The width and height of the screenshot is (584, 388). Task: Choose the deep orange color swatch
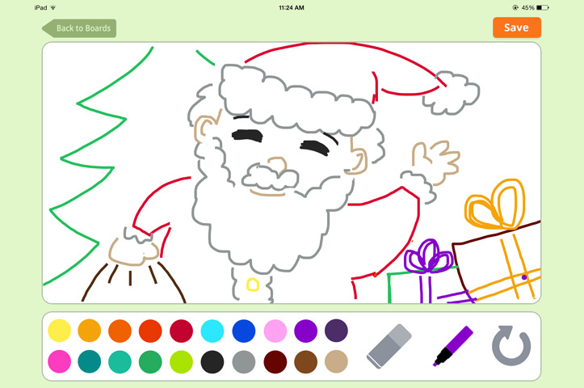pyautogui.click(x=120, y=331)
